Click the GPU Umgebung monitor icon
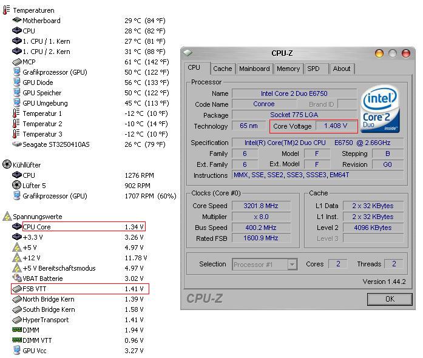Viewport: 423px width, 358px height. pos(17,103)
